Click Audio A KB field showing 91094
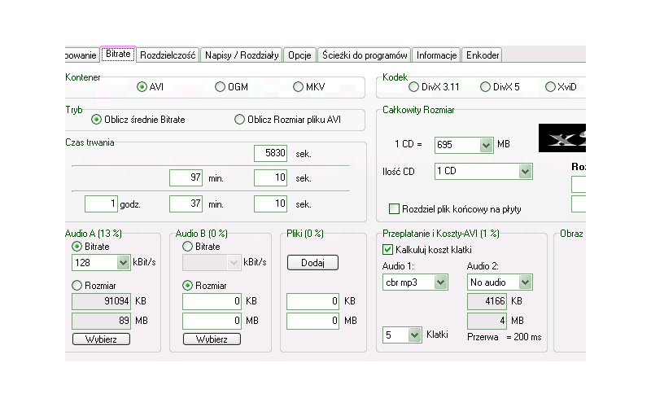 click(101, 301)
